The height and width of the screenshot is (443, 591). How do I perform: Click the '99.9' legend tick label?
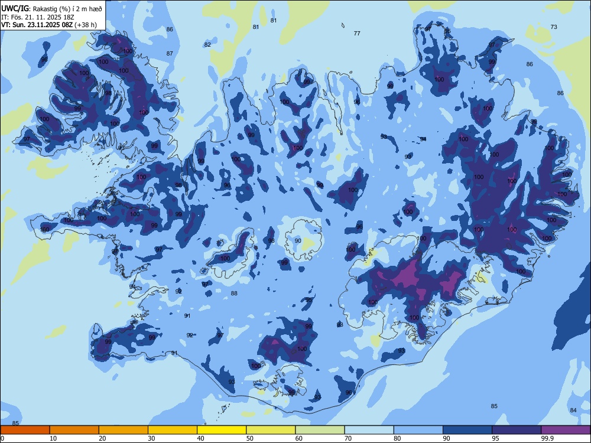[x=547, y=438]
